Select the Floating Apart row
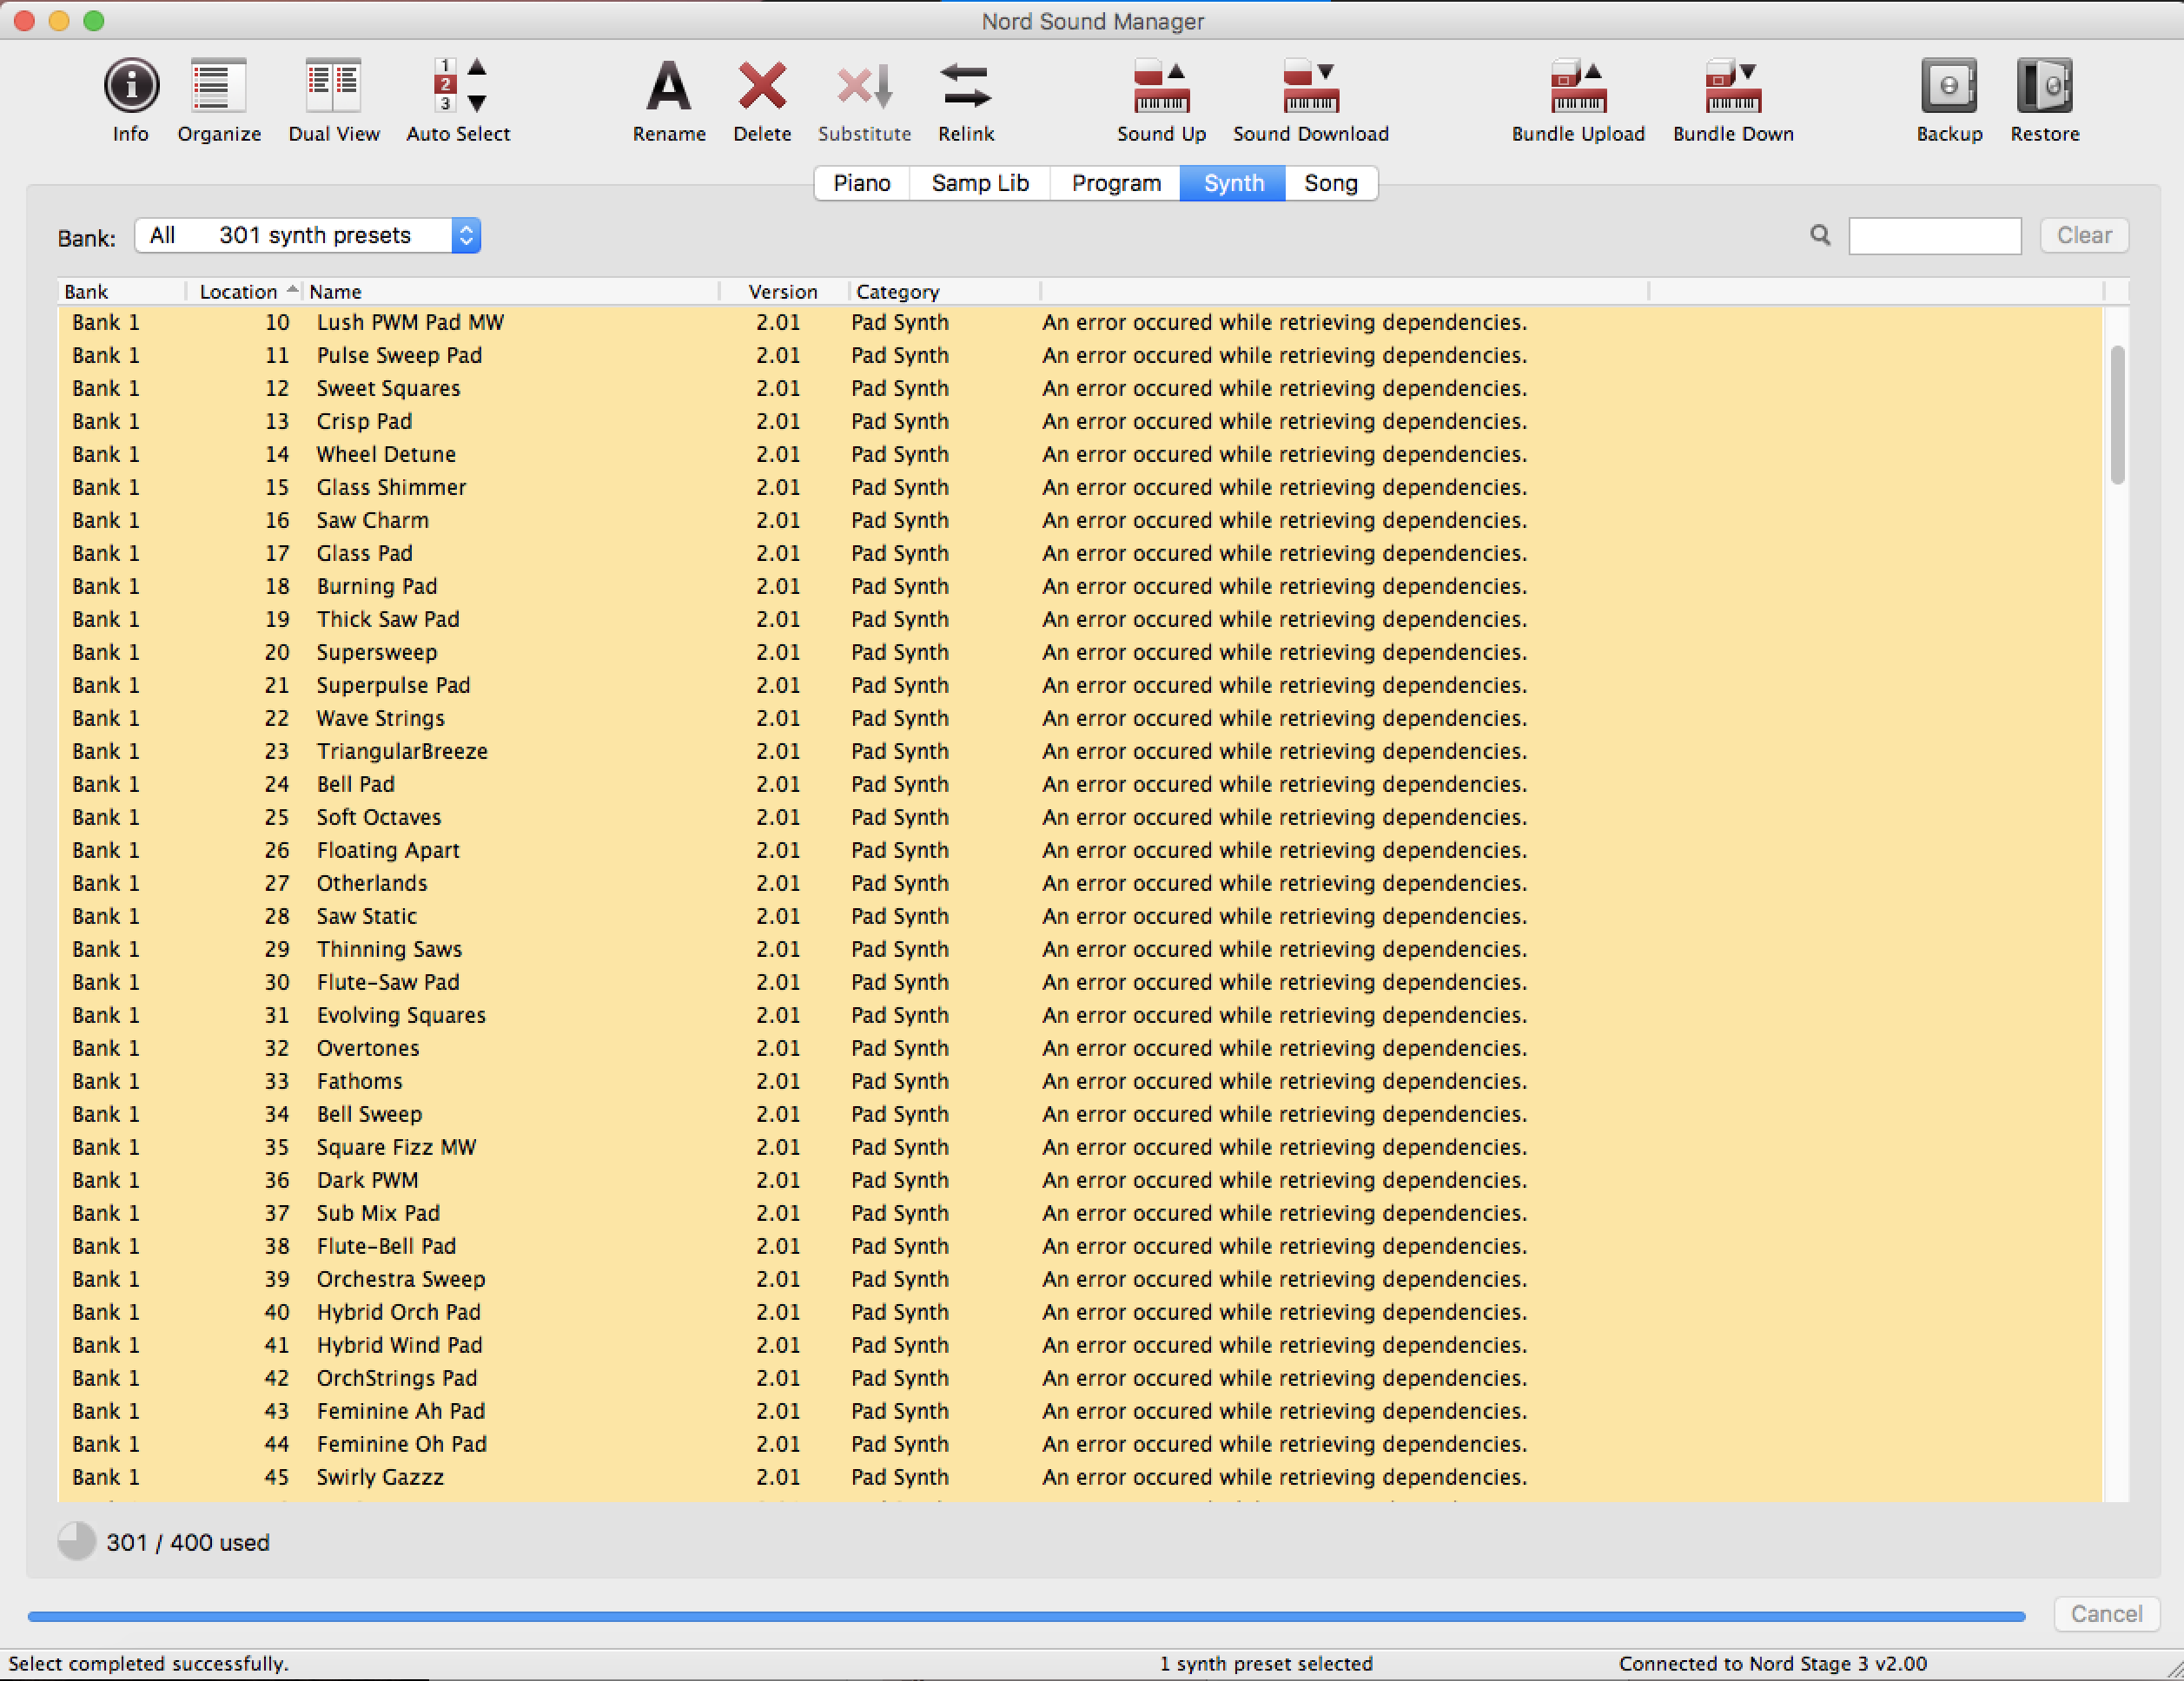Image resolution: width=2184 pixels, height=1681 pixels. pyautogui.click(x=1080, y=849)
